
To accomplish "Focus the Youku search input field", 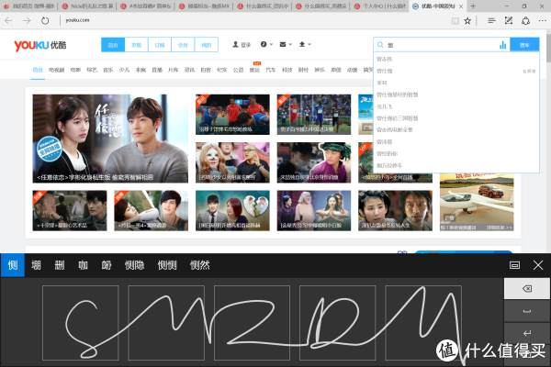I will [x=442, y=45].
